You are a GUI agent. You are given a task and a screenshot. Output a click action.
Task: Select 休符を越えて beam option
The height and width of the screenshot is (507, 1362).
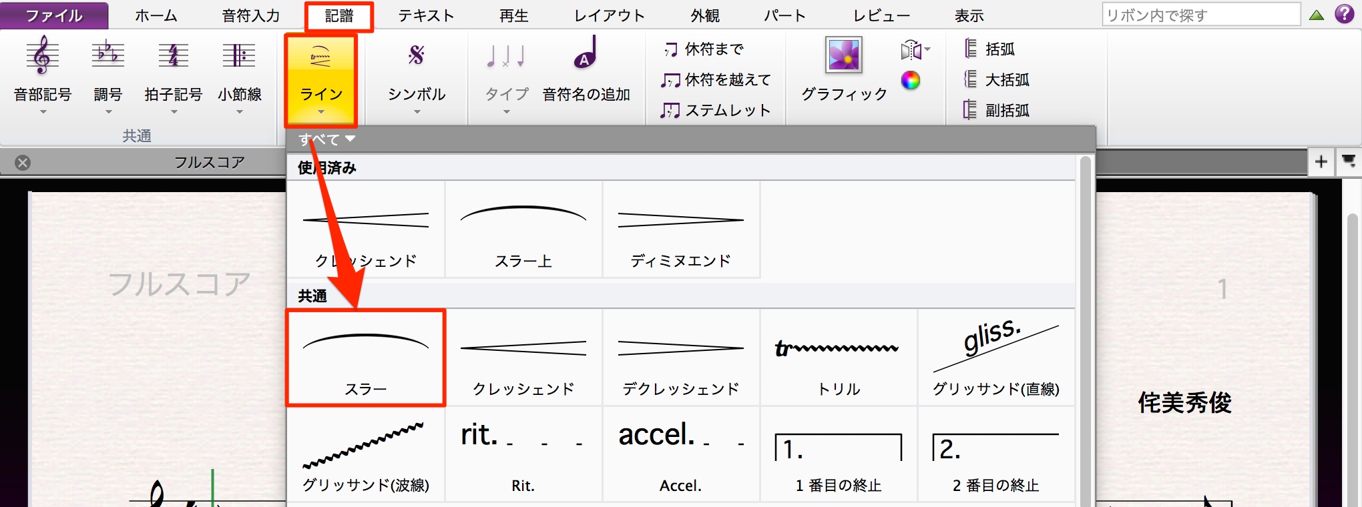click(716, 80)
